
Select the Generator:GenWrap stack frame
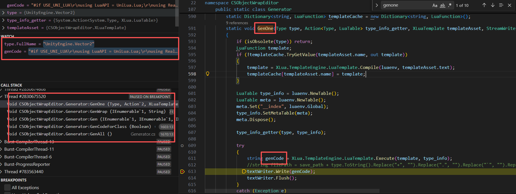(x=89, y=111)
